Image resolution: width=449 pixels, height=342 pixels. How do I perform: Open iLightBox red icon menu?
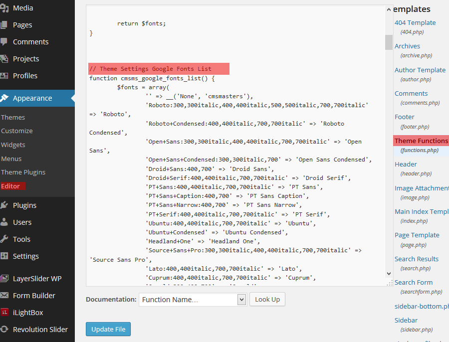4,312
